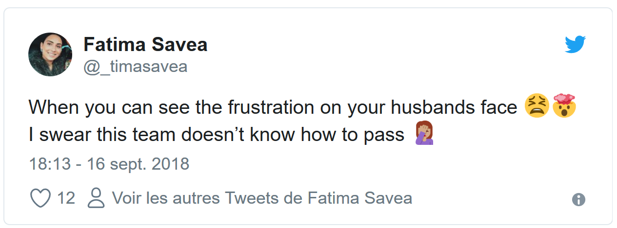Click Voir les autres Tweets de Fatima Savea
Viewport: 617px width, 228px height.
point(262,198)
